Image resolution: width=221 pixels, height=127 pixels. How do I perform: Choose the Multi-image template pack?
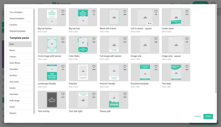pyautogui.click(x=20, y=101)
